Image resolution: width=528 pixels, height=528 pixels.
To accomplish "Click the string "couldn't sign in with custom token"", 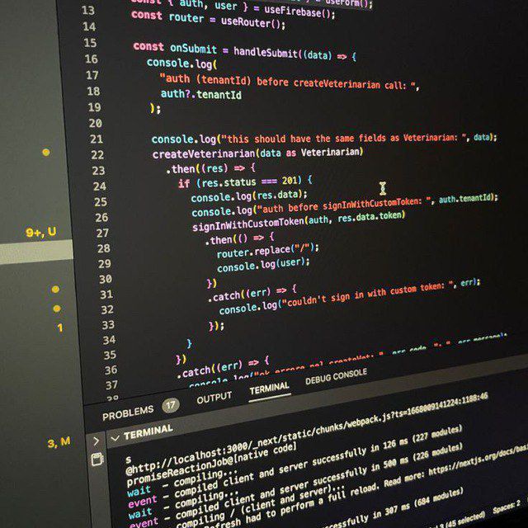I will [365, 295].
